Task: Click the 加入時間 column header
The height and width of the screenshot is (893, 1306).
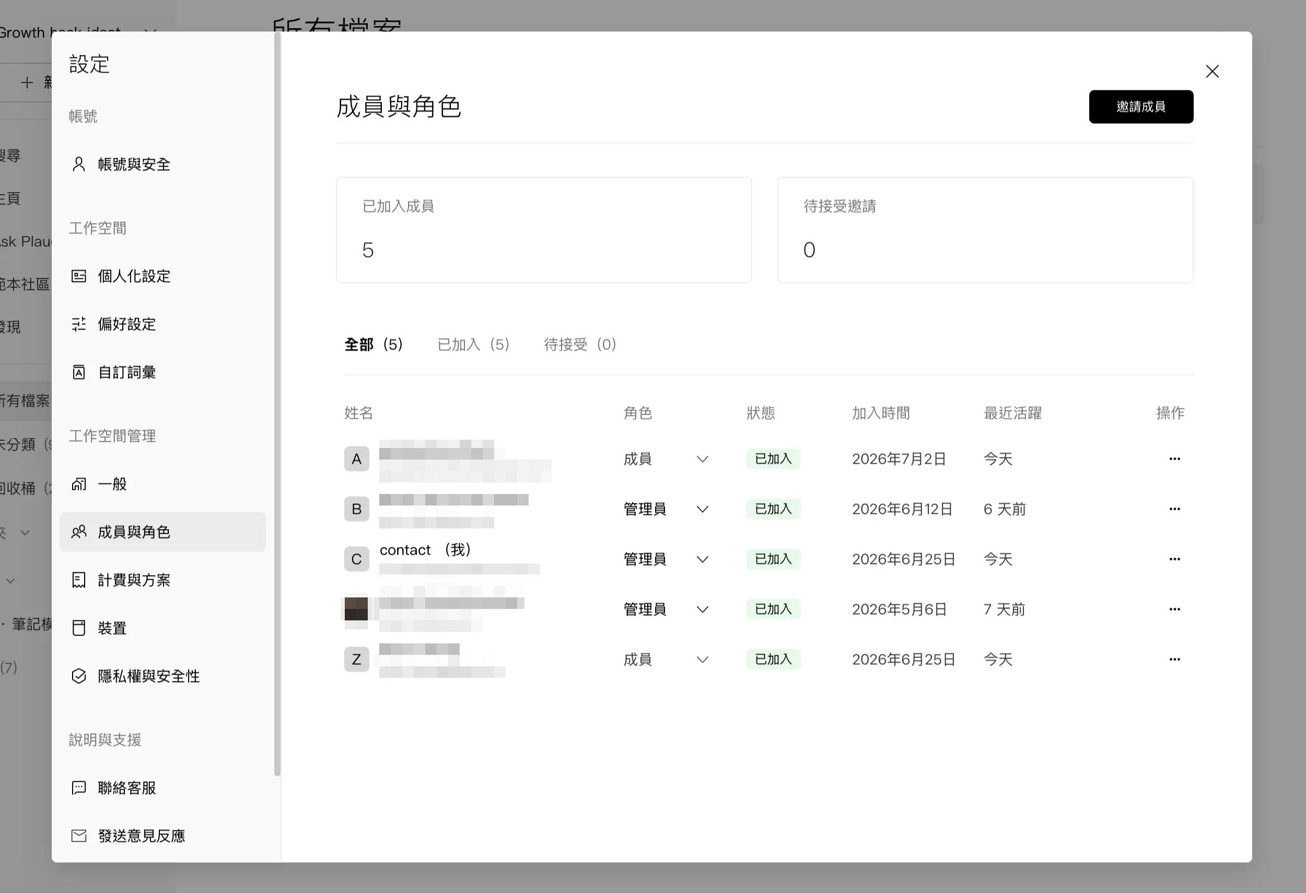Action: pos(881,413)
